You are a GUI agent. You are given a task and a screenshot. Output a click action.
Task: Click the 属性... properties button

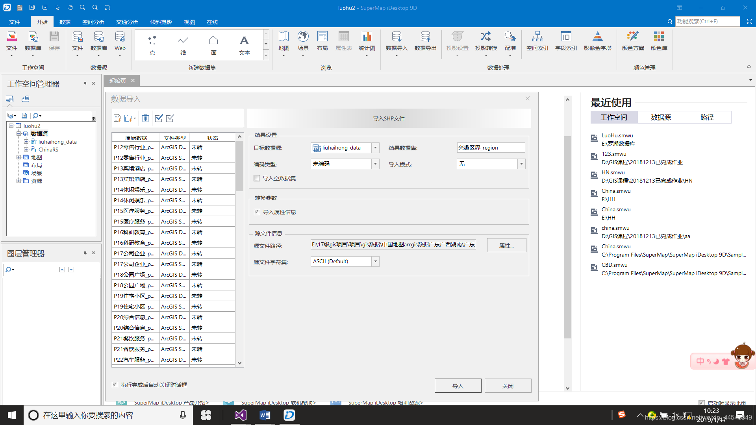point(506,245)
